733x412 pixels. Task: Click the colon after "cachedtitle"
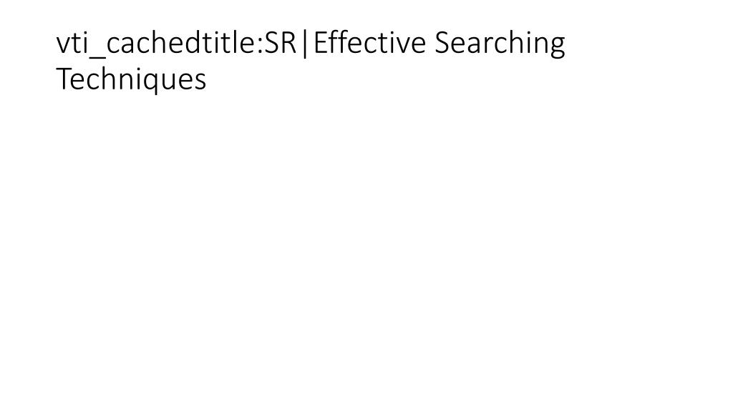[x=259, y=46]
